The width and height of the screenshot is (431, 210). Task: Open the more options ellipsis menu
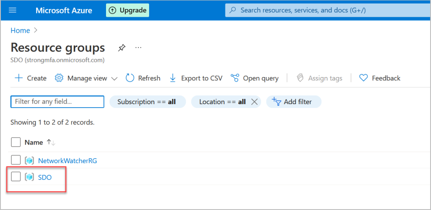[138, 48]
